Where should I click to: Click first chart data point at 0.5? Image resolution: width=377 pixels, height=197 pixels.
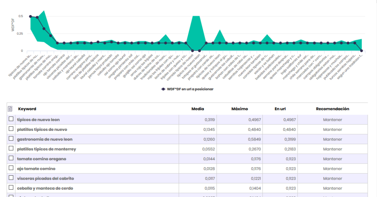[x=31, y=17]
